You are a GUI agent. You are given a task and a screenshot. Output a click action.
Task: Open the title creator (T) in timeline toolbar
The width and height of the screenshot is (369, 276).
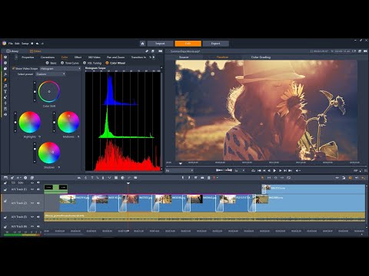(x=92, y=178)
